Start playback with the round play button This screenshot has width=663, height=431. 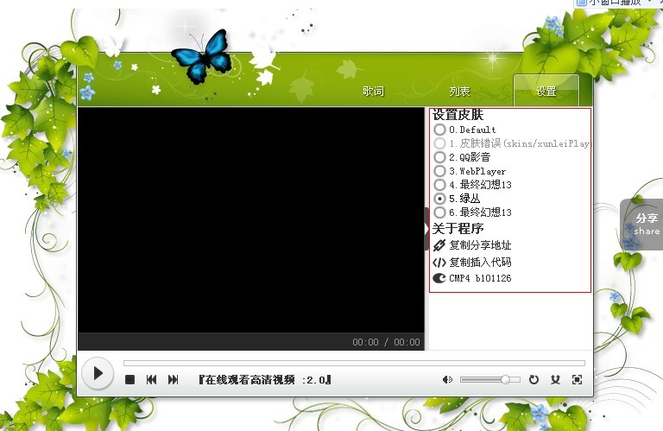(98, 373)
